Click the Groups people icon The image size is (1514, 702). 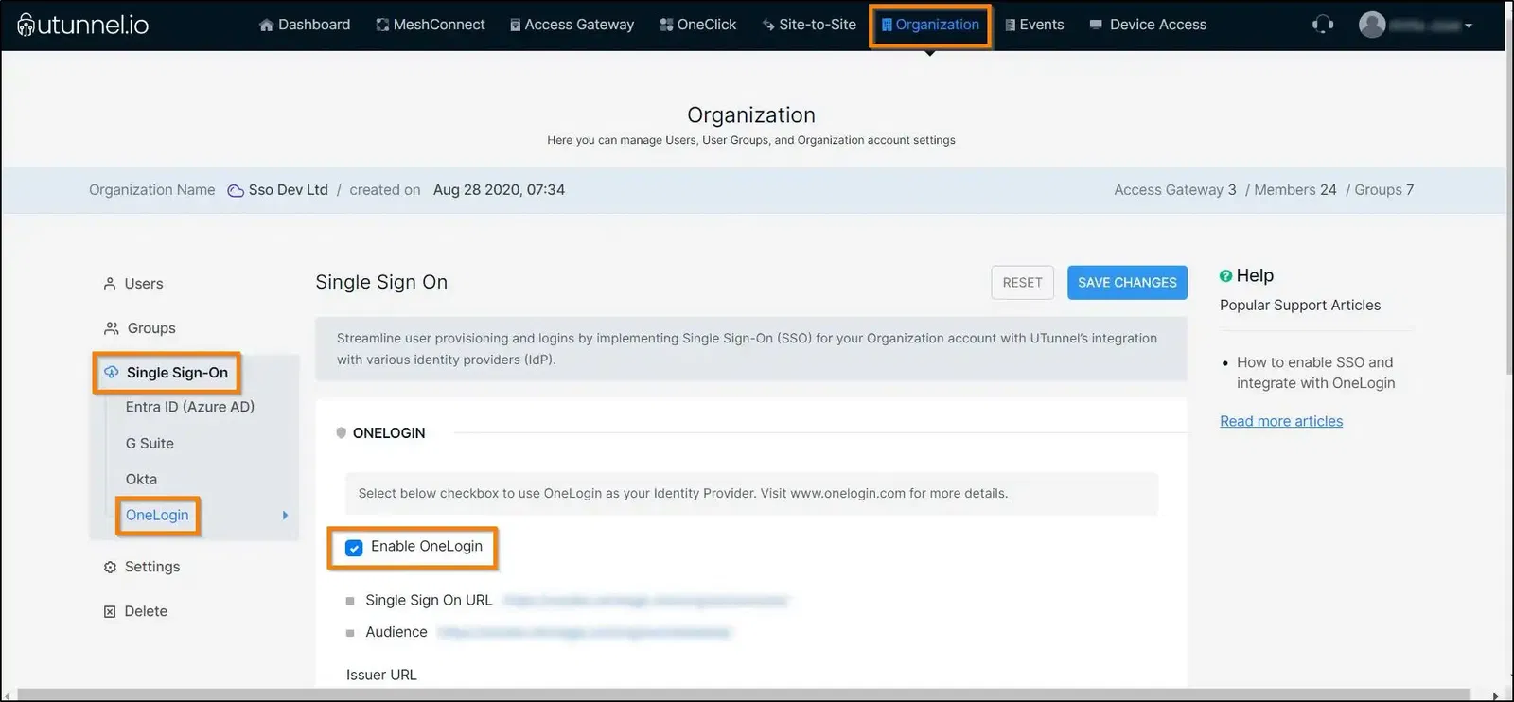[111, 328]
